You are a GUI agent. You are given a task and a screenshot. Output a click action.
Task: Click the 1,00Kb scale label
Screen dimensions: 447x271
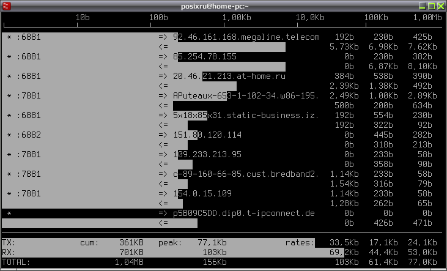[x=237, y=17]
